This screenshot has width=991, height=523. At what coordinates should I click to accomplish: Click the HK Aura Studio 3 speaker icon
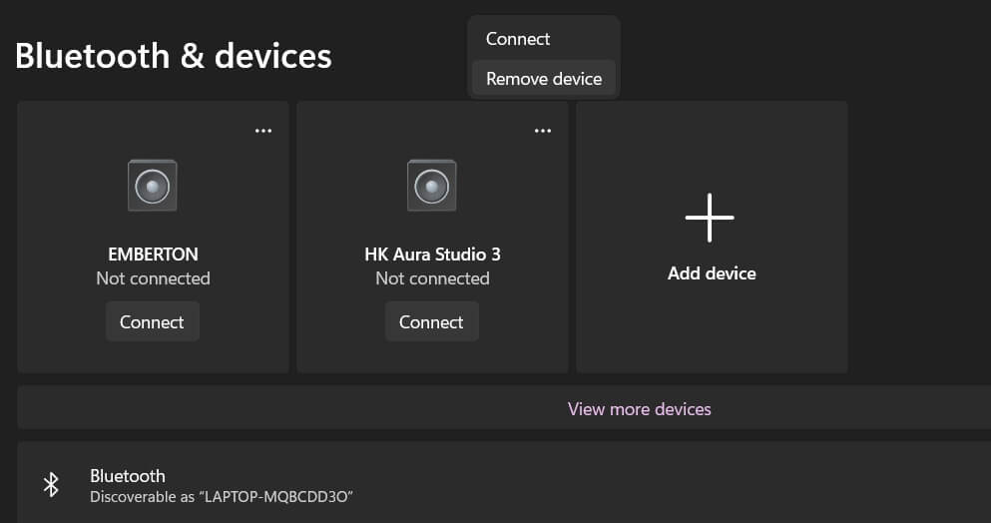tap(432, 186)
